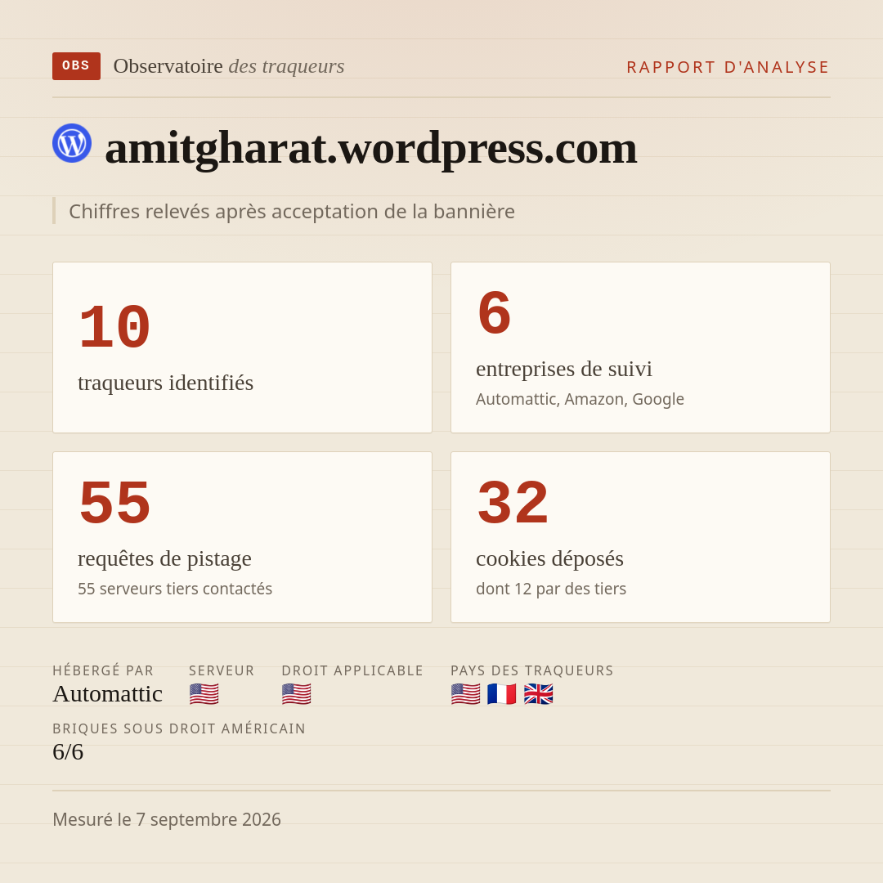This screenshot has height=883, width=883.
Task: Click the number 10 in the trackers card
Action: pos(115,327)
